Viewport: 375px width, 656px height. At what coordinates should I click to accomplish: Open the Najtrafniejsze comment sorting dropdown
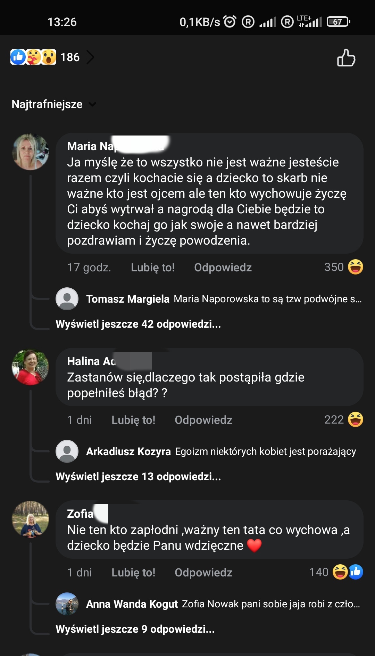pyautogui.click(x=54, y=104)
